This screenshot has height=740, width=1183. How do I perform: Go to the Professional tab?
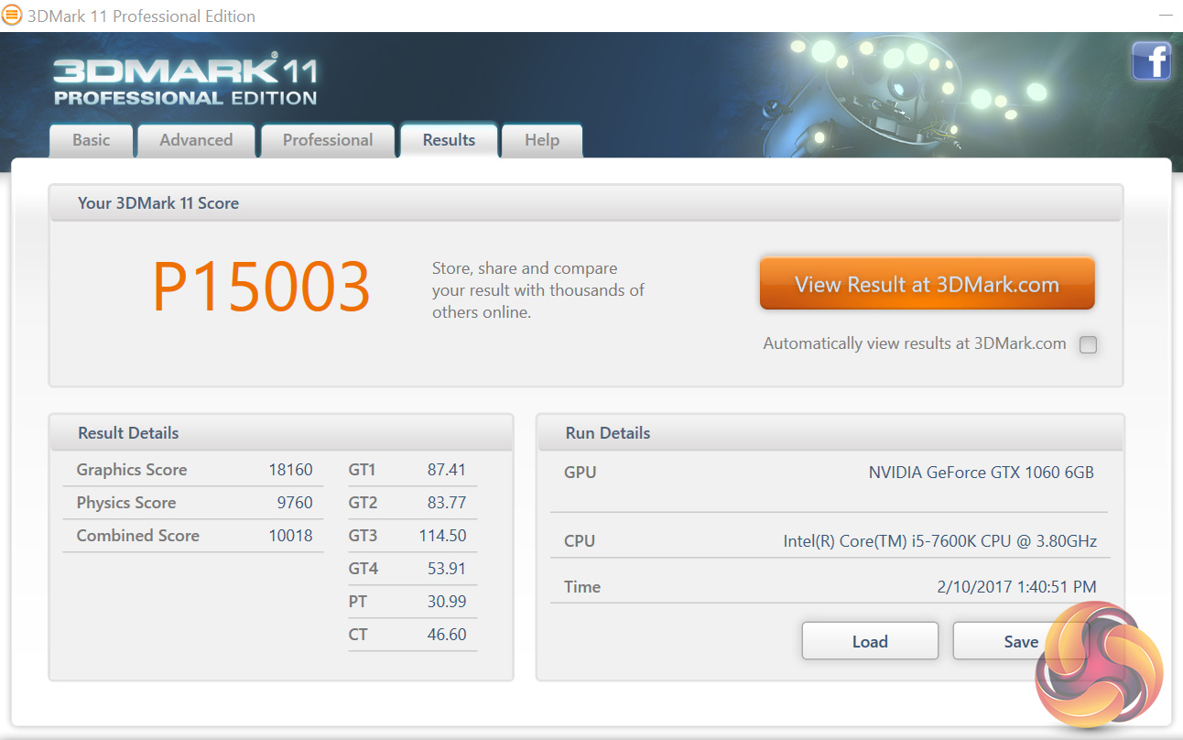328,140
